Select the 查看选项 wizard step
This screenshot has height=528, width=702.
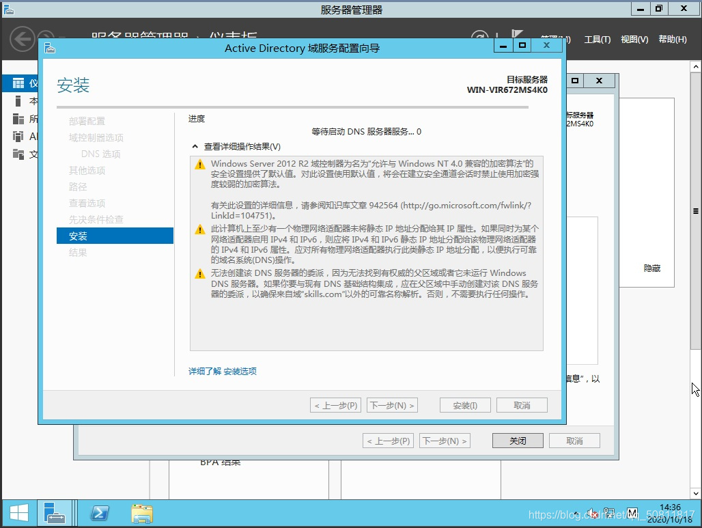(87, 204)
